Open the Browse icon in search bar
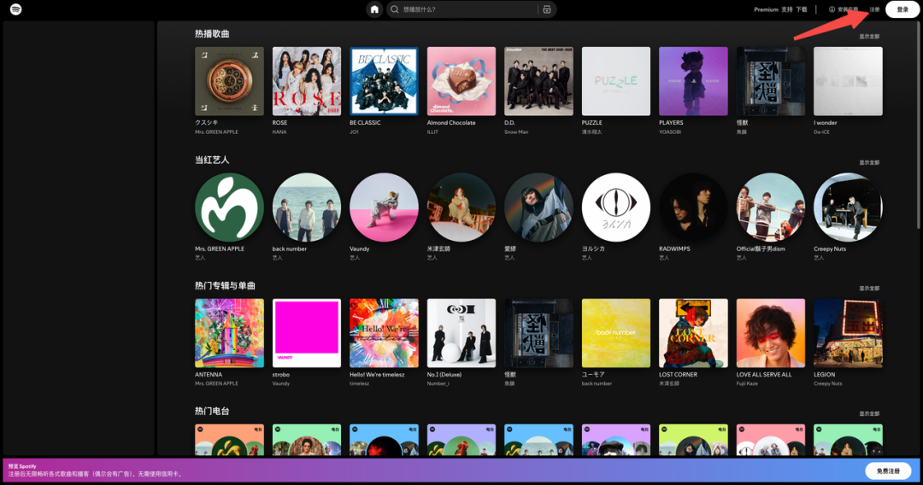 [547, 9]
